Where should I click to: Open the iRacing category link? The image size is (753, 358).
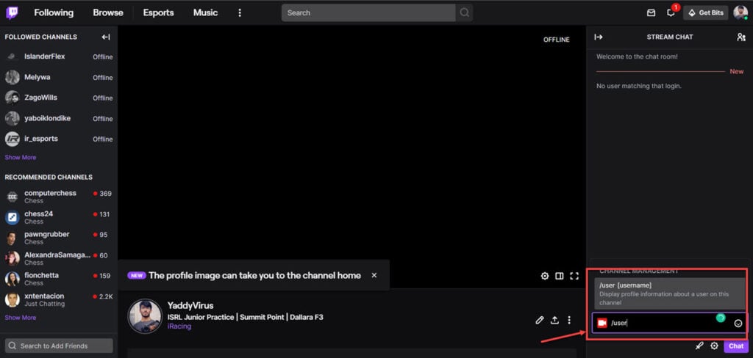(x=179, y=326)
